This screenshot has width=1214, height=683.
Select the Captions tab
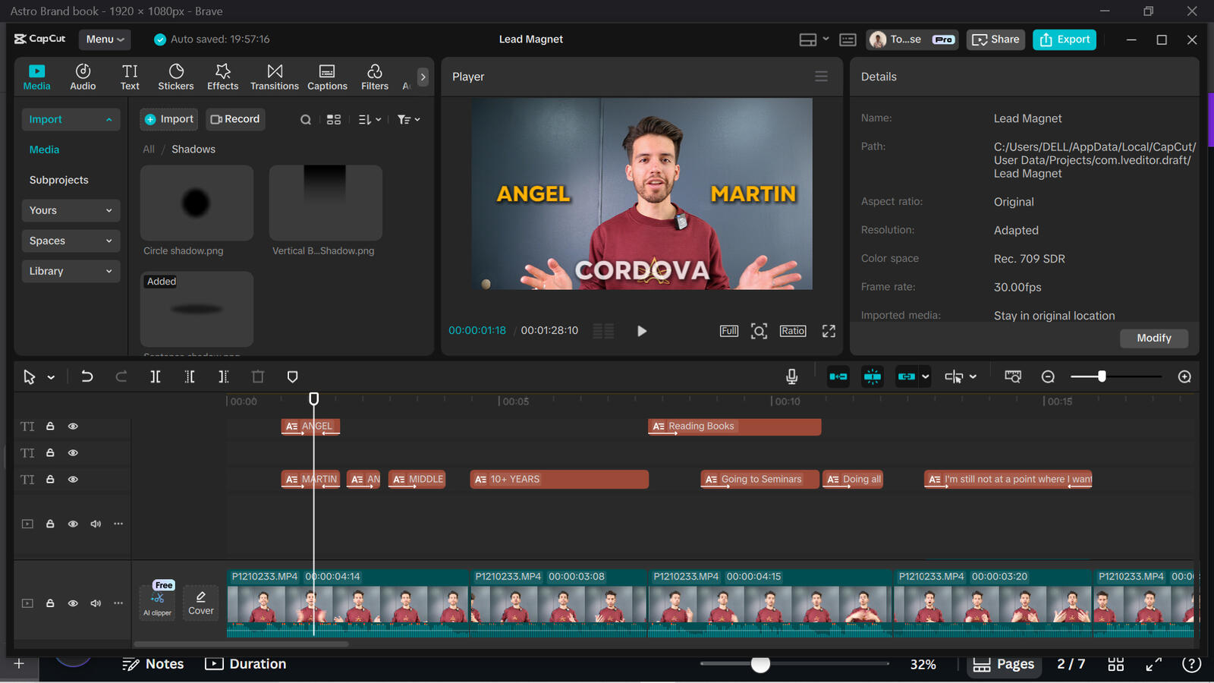coord(327,77)
